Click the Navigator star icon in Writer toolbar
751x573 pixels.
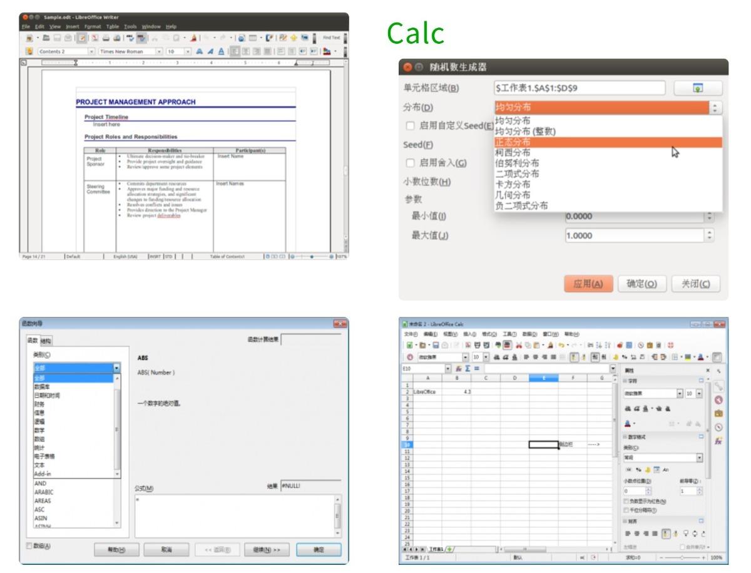click(x=294, y=38)
